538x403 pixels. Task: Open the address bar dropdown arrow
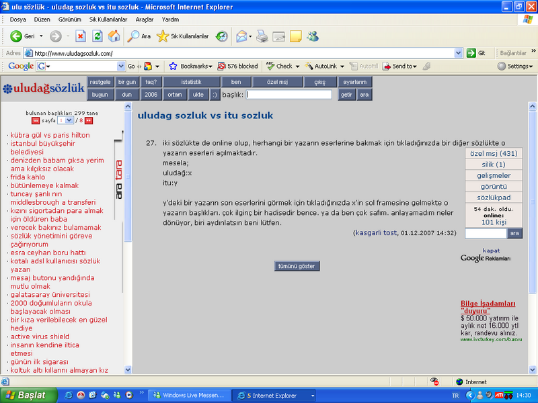(458, 53)
